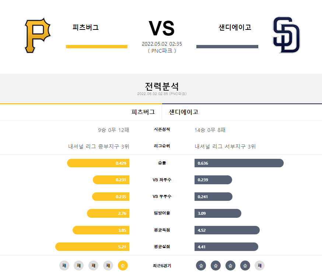The width and height of the screenshot is (322, 276).
Task: Click San Diego's fourth 승 result circle
Action: click(245, 266)
